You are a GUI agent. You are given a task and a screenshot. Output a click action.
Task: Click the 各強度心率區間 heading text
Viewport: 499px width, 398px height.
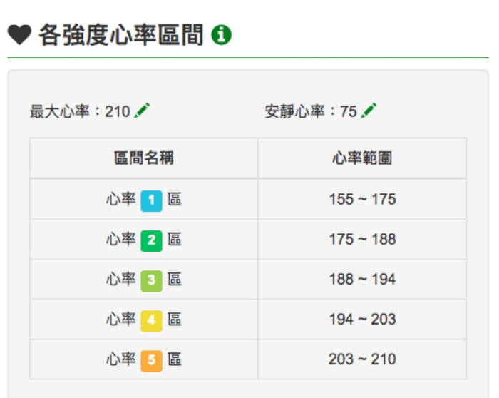[121, 34]
